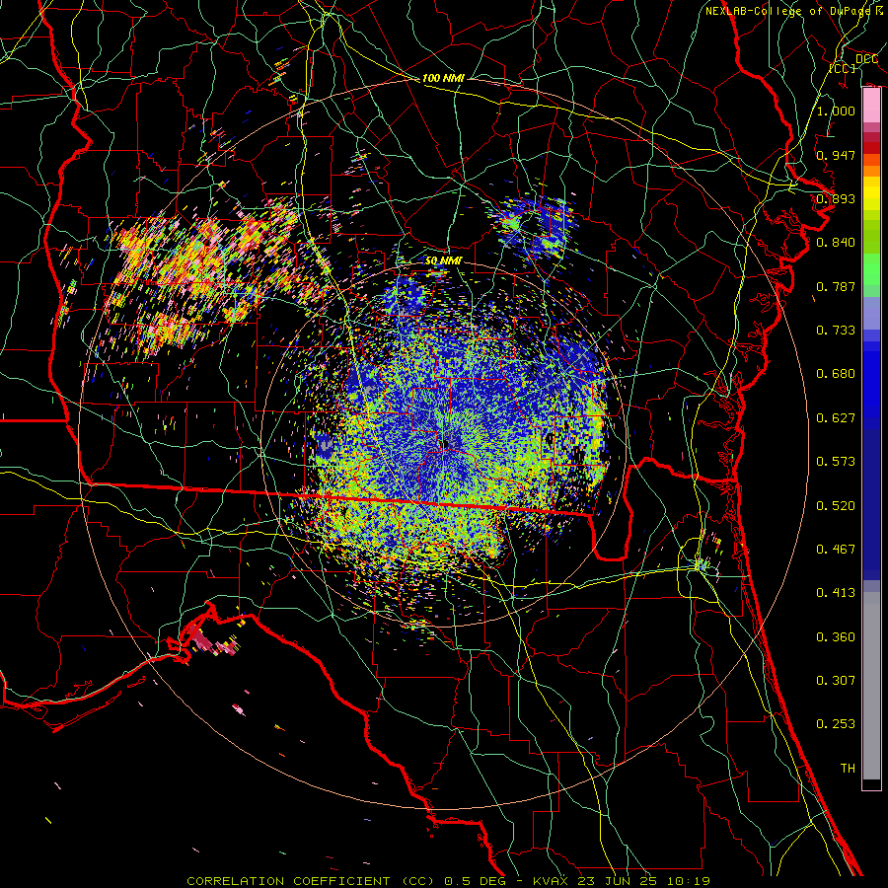Screen dimensions: 888x888
Task: Click the 0.893 legend value
Action: coord(836,198)
